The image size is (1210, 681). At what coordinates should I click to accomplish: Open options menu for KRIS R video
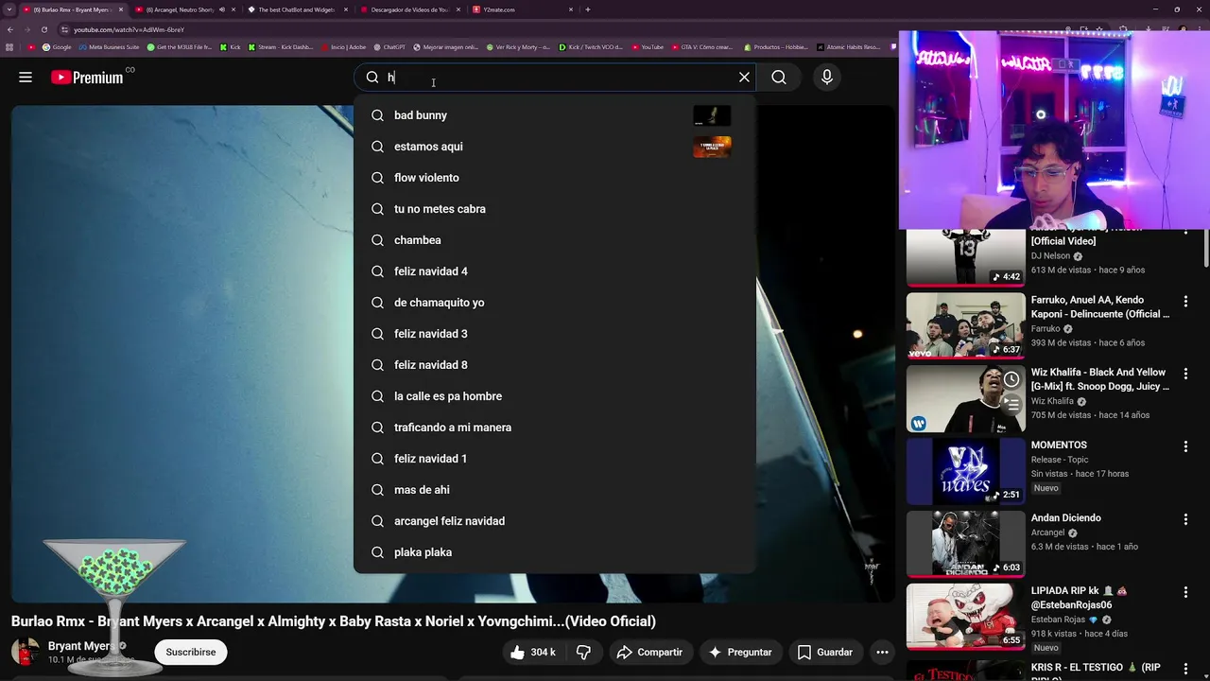[1185, 668]
